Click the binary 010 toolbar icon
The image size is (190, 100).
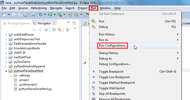point(33,15)
